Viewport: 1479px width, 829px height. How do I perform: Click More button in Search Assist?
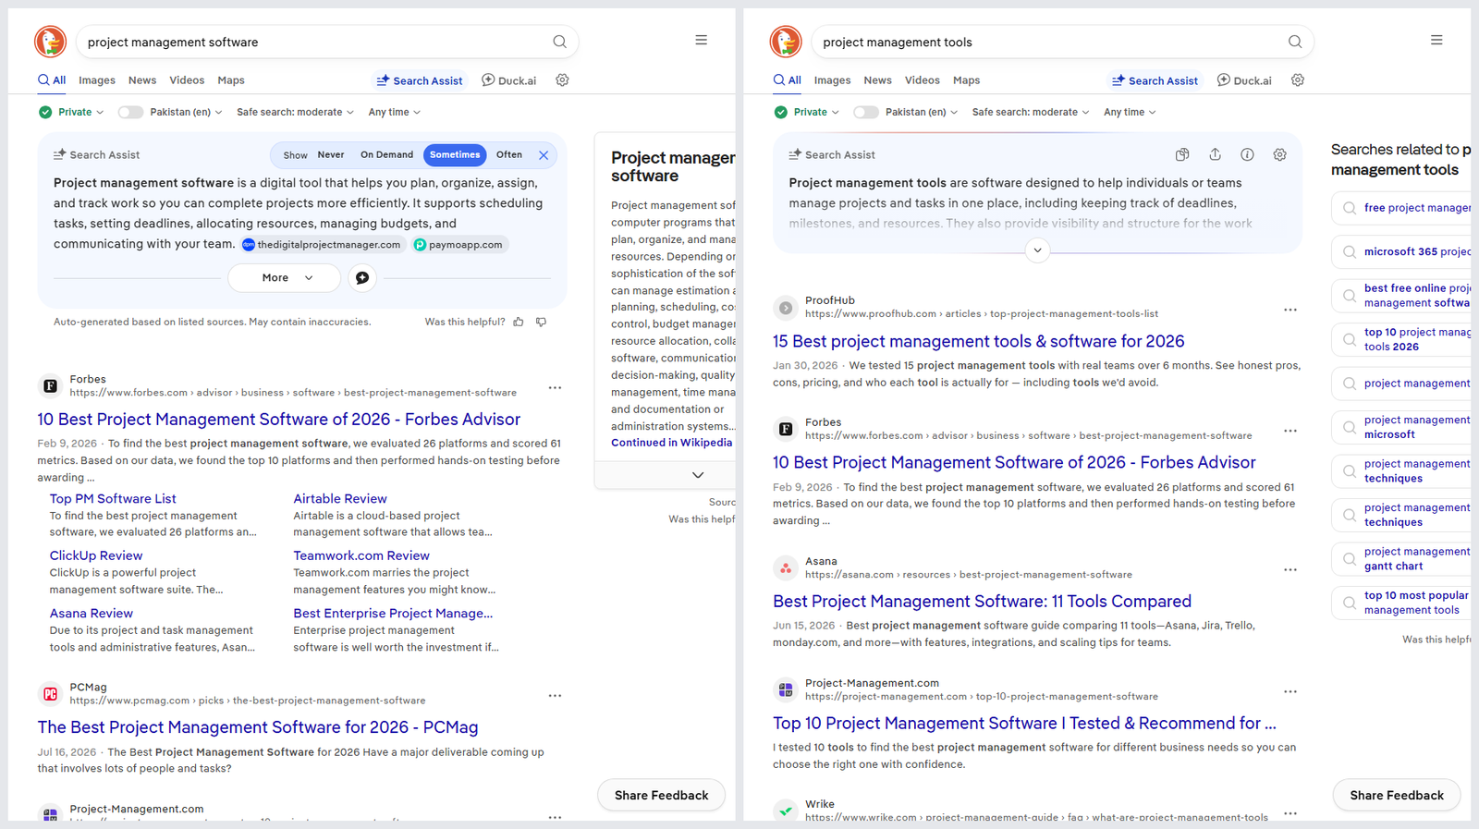pos(284,277)
